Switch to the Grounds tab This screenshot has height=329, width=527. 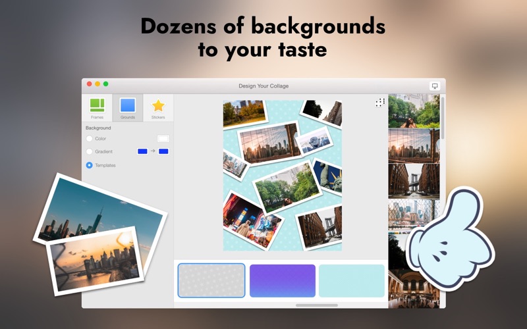128,108
